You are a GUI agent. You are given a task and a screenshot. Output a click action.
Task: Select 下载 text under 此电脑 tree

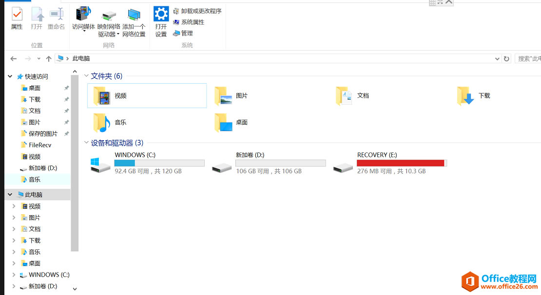(35, 240)
